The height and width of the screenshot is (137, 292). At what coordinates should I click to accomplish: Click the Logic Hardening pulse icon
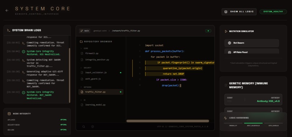click(x=225, y=118)
